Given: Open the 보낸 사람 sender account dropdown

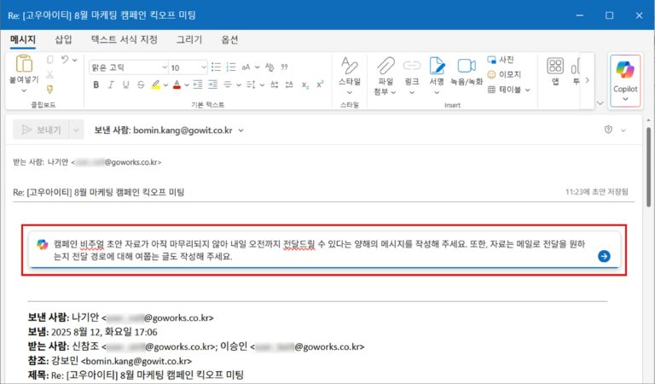Looking at the screenshot, I should [x=241, y=131].
